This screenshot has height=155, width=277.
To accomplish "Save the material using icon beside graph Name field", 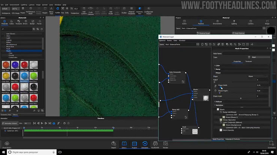I will point(198,44).
